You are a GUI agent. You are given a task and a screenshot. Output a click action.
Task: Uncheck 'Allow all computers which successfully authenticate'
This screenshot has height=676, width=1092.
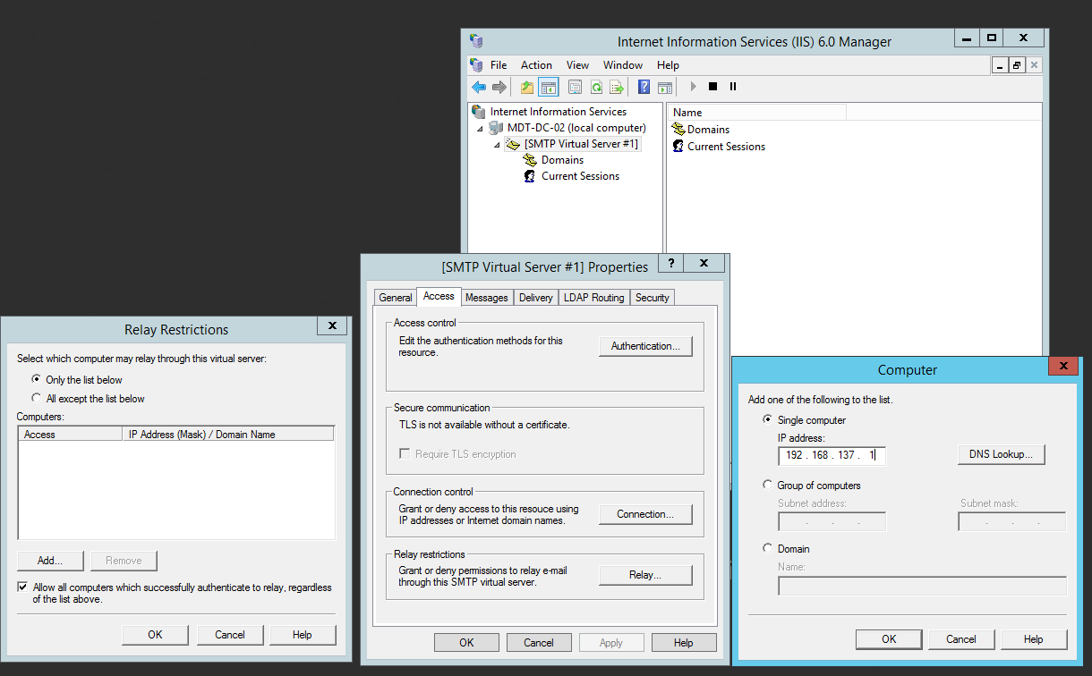23,587
